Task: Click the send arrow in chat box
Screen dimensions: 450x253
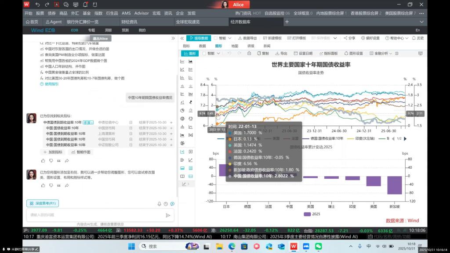Action: click(x=168, y=215)
